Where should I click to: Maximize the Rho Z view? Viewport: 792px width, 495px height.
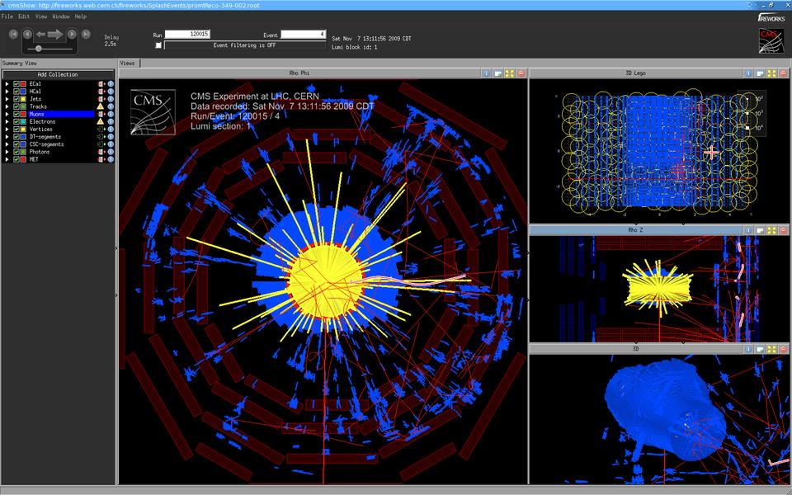click(771, 230)
